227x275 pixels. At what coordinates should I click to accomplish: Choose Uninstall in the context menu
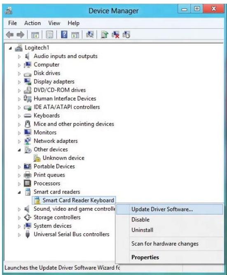click(170, 230)
